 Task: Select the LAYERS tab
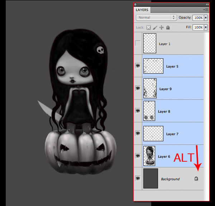142,10
